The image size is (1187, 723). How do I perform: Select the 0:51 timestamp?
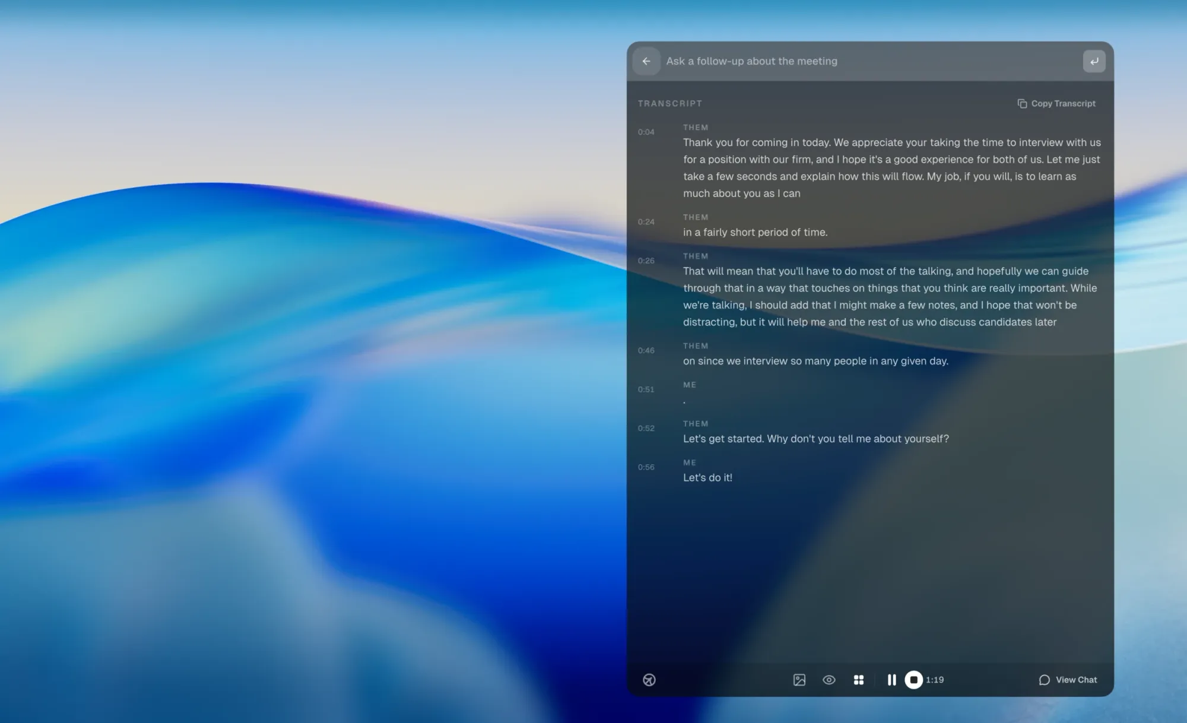tap(646, 389)
